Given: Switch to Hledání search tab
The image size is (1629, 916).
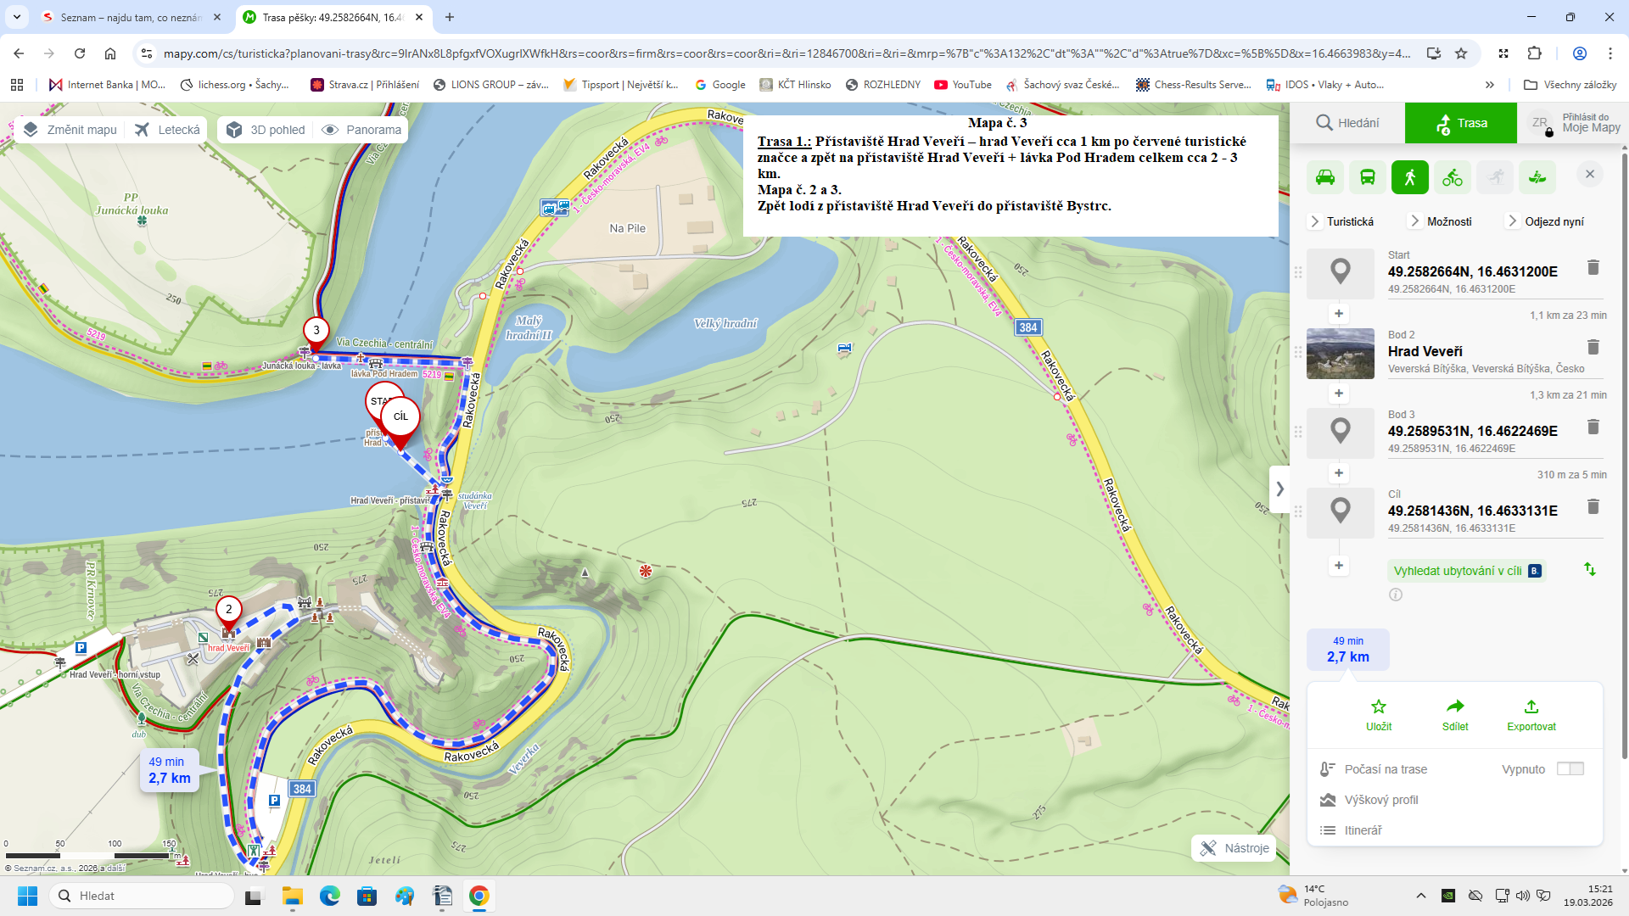Looking at the screenshot, I should pos(1347,123).
